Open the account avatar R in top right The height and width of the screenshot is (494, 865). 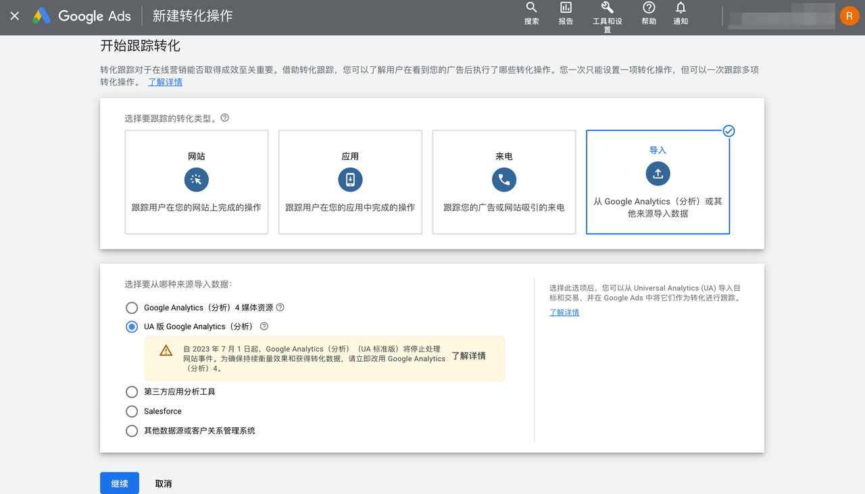(849, 15)
